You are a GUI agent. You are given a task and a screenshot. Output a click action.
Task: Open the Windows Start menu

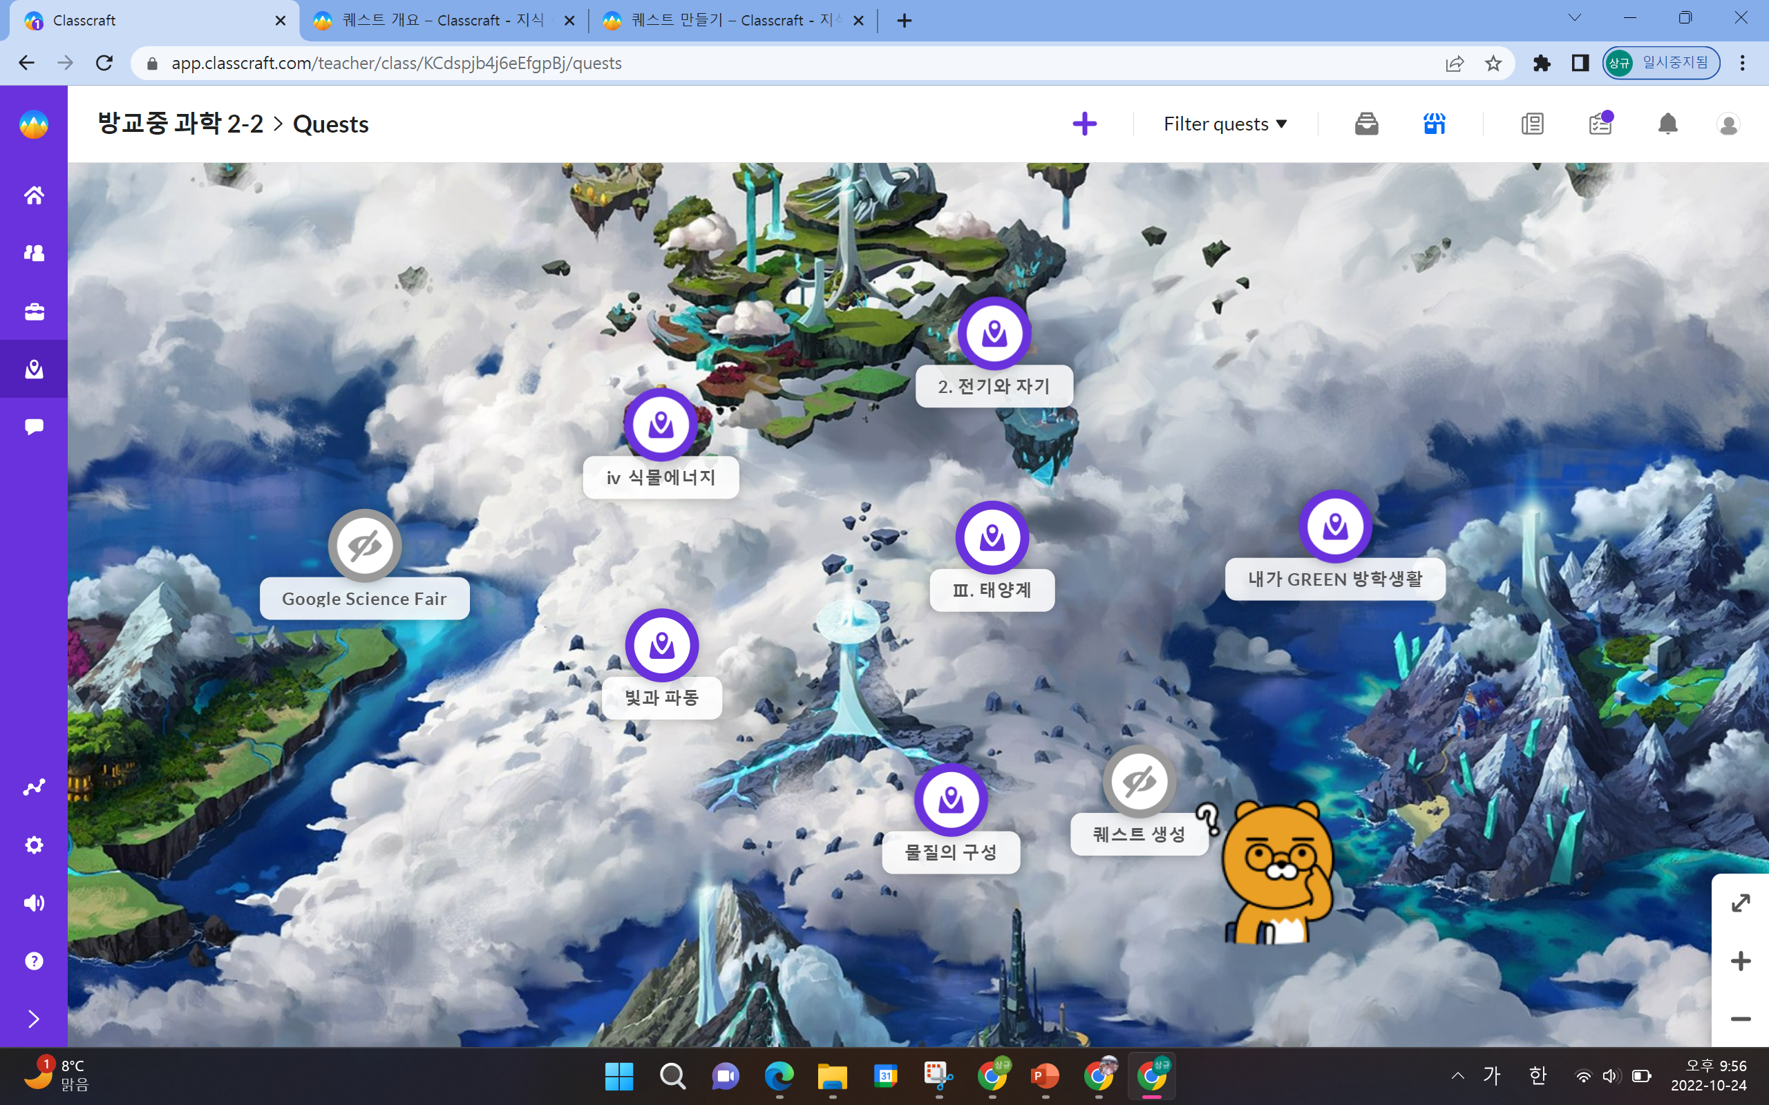pos(618,1076)
